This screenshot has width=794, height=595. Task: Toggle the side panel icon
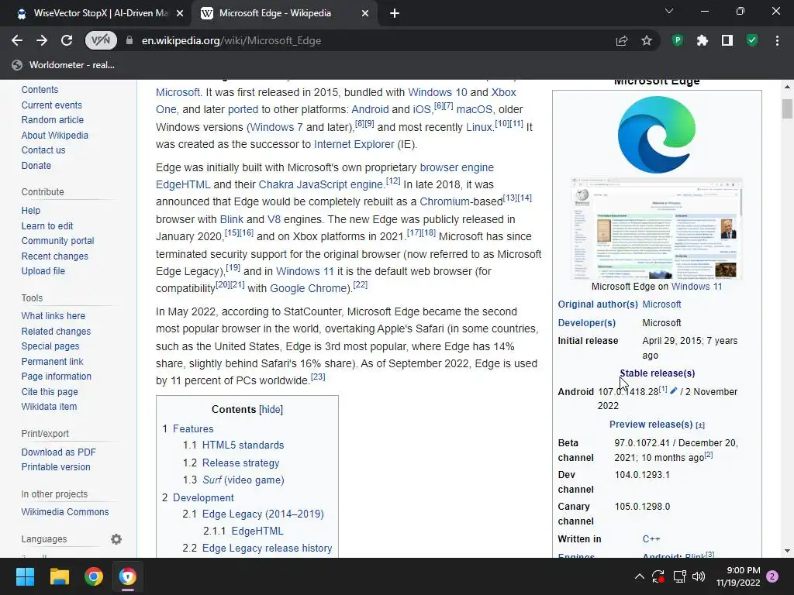(x=727, y=40)
